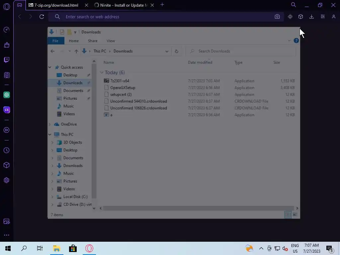The image size is (340, 255).
Task: Open GX Corner gamepad tab icon
Action: [20, 5]
